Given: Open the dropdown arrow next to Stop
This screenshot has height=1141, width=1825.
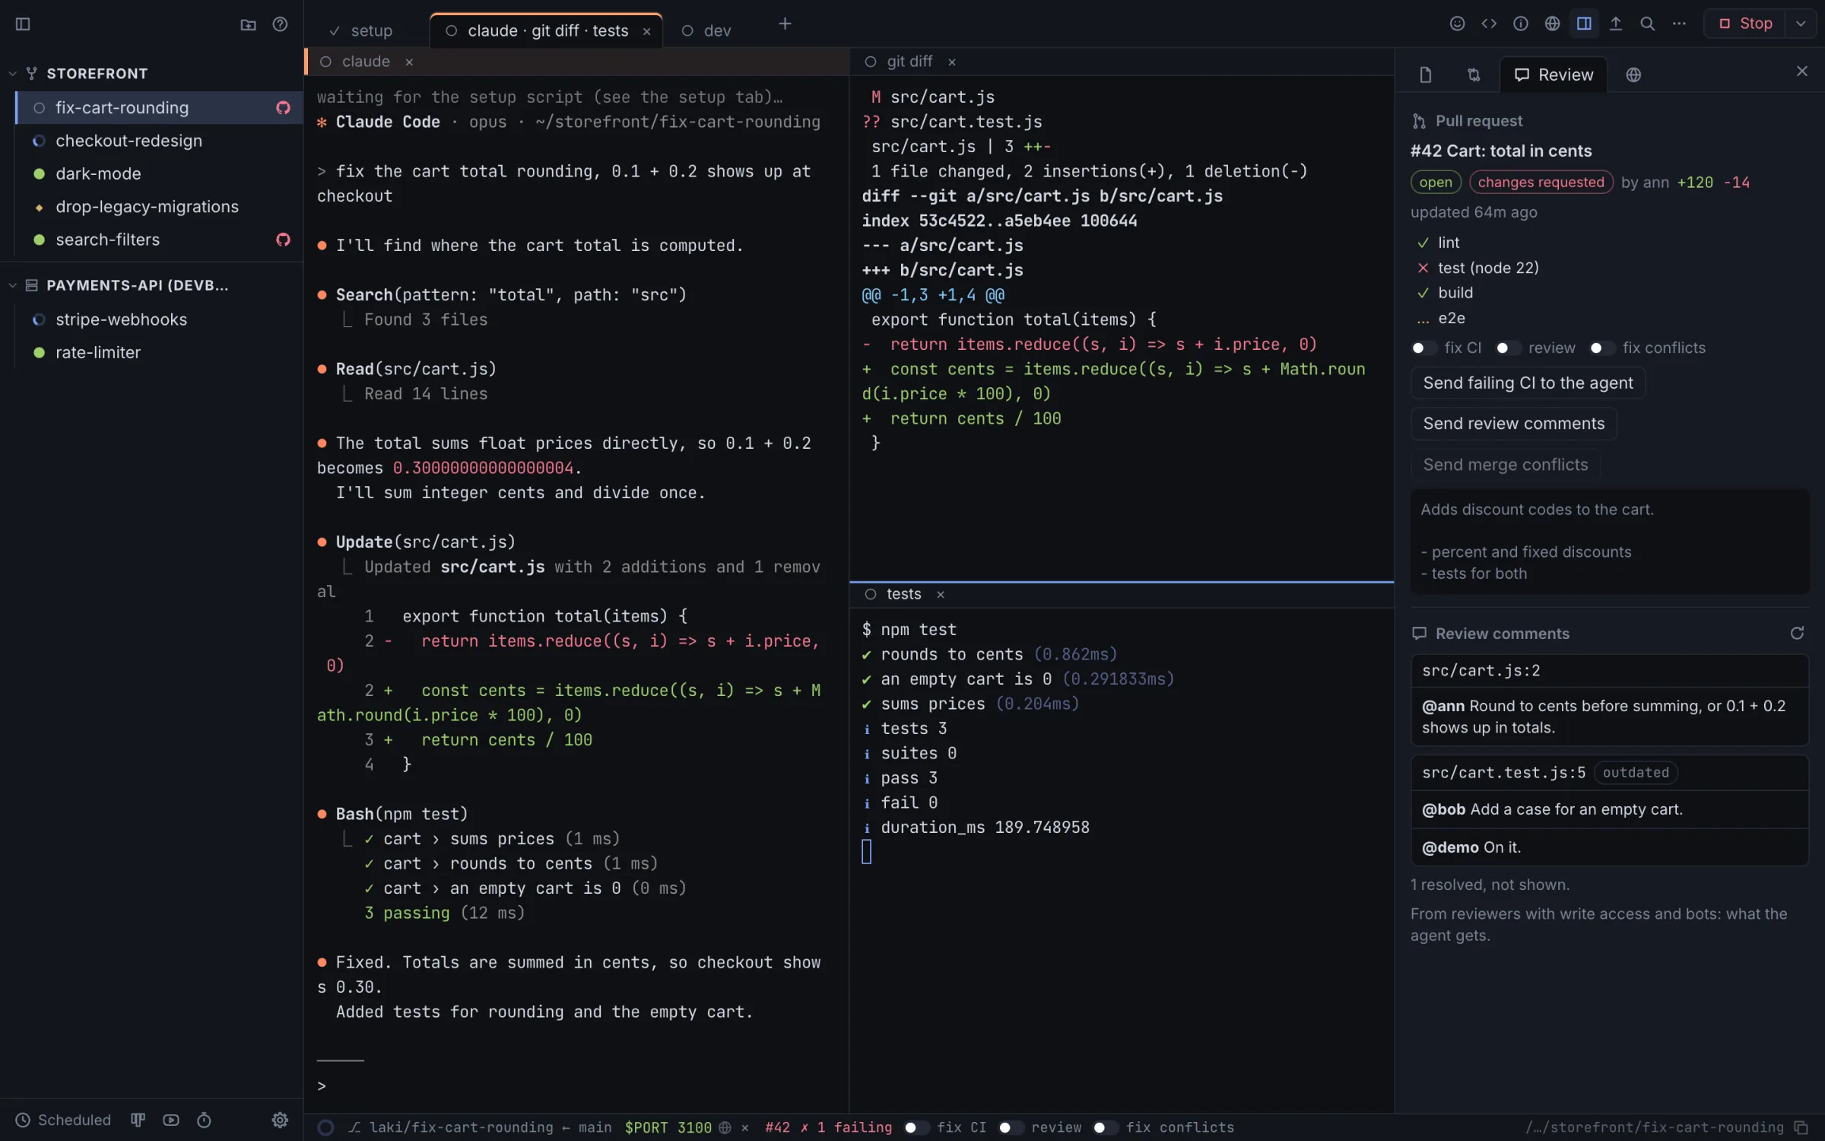Looking at the screenshot, I should 1801,24.
